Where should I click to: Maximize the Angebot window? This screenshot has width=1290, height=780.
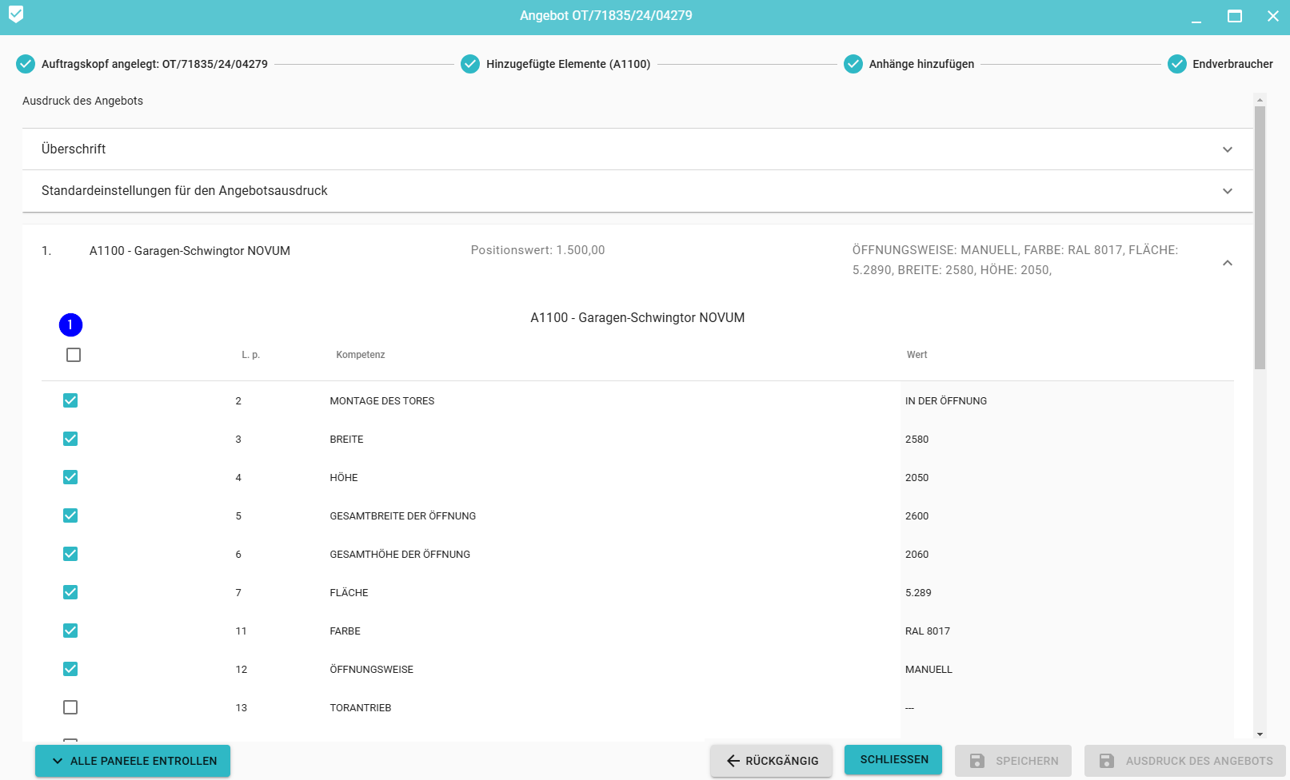pos(1235,16)
